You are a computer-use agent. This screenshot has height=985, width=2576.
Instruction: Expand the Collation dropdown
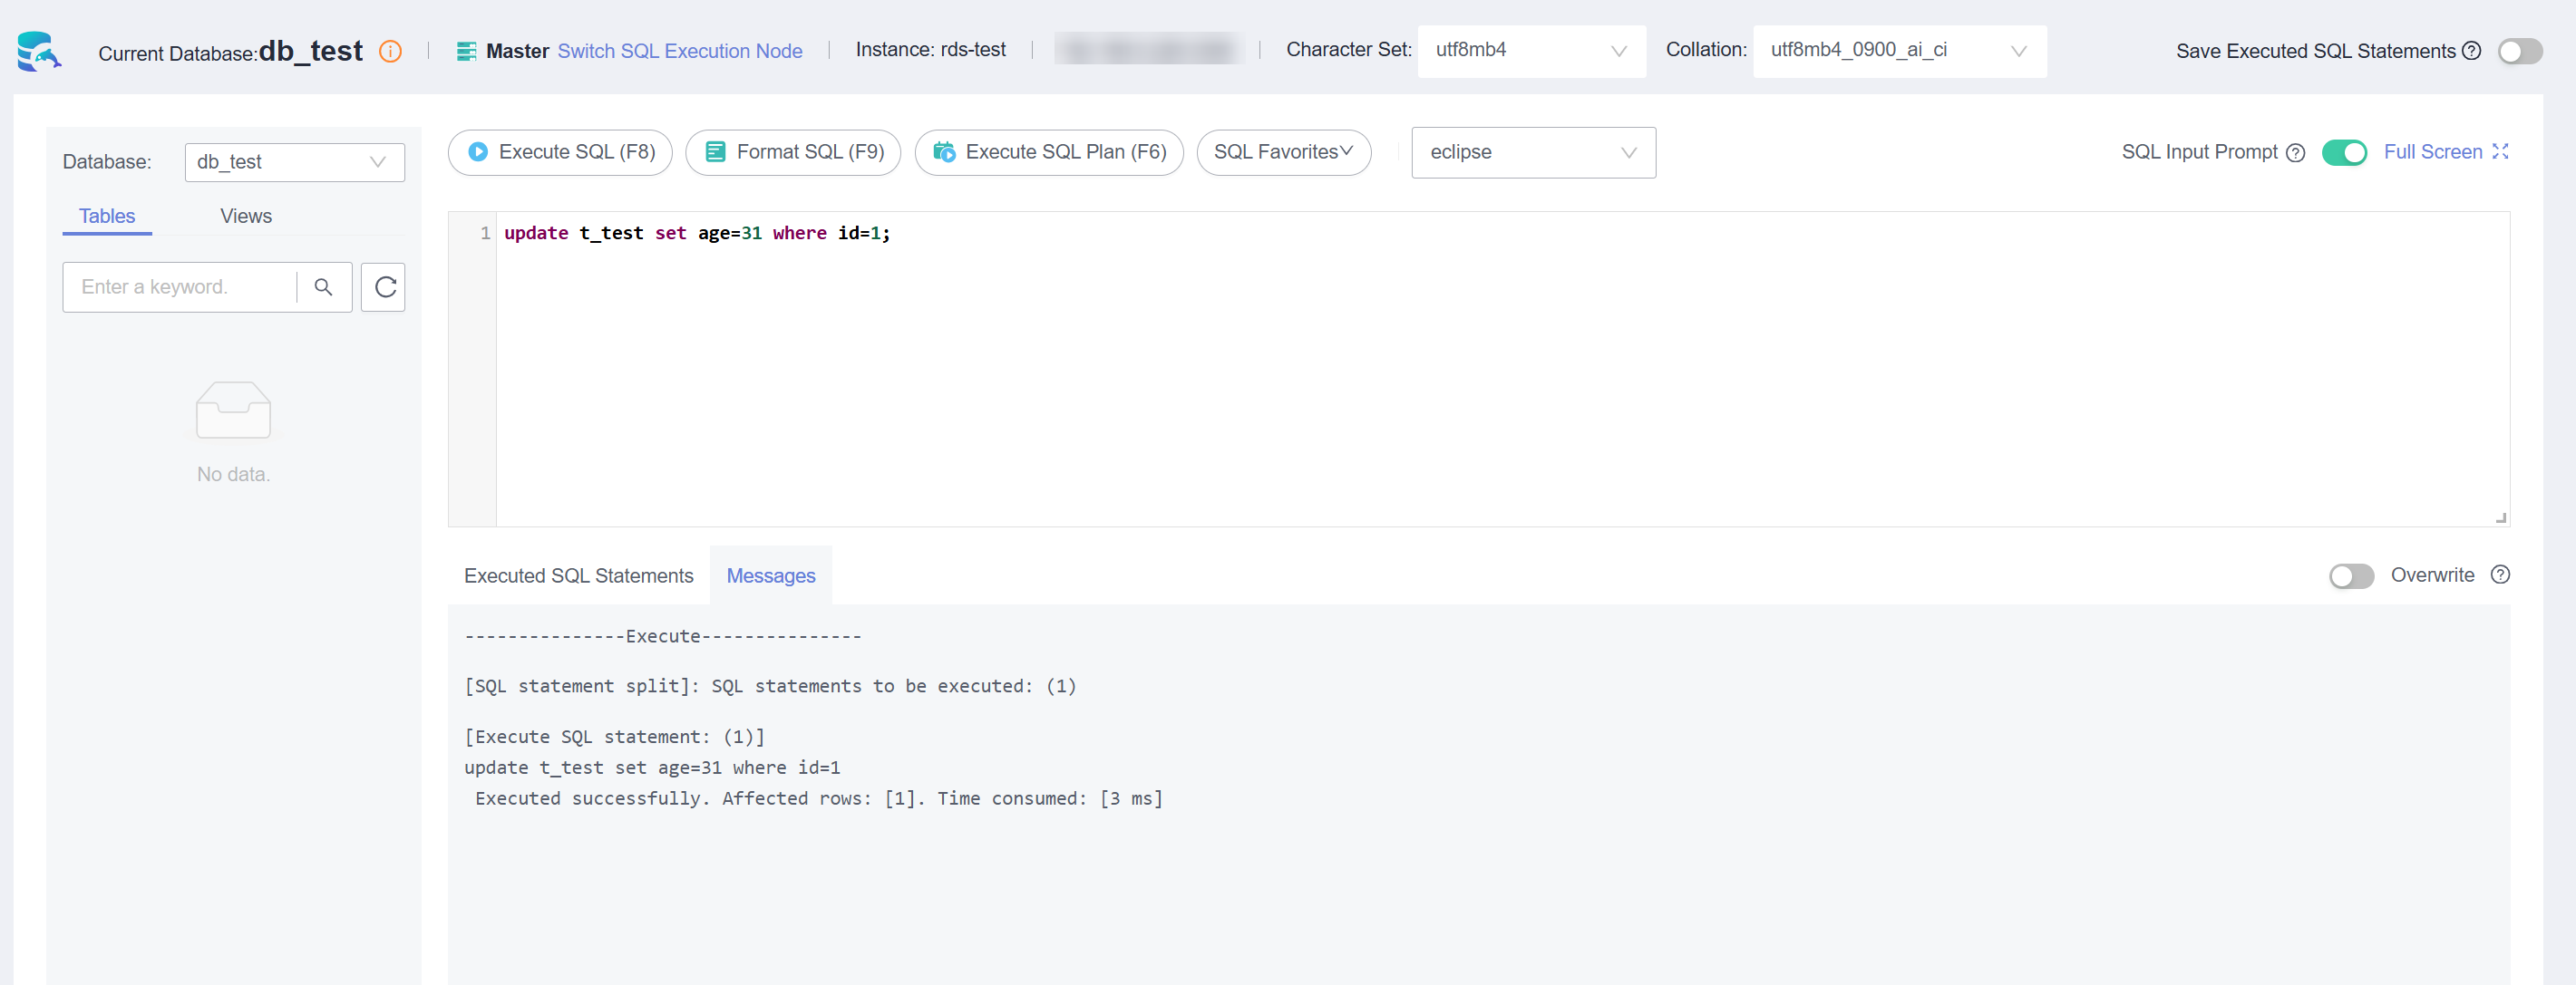coord(1898,51)
